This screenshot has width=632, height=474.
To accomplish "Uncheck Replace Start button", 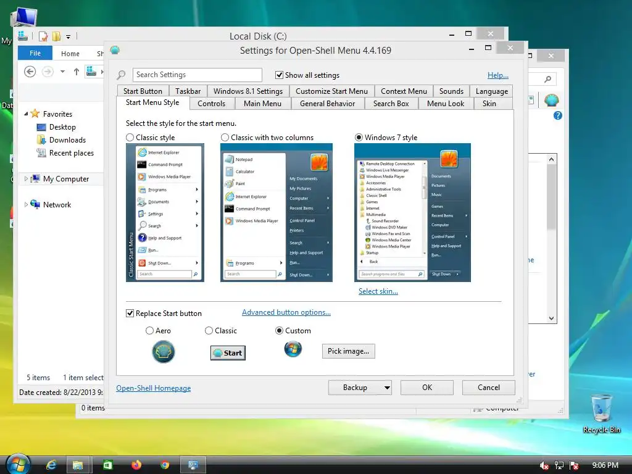I will [130, 313].
